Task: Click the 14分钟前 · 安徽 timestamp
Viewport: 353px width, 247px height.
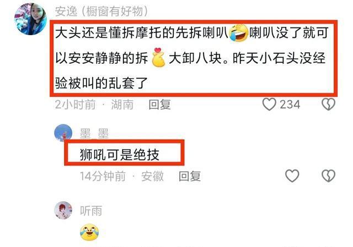Action: click(x=121, y=176)
